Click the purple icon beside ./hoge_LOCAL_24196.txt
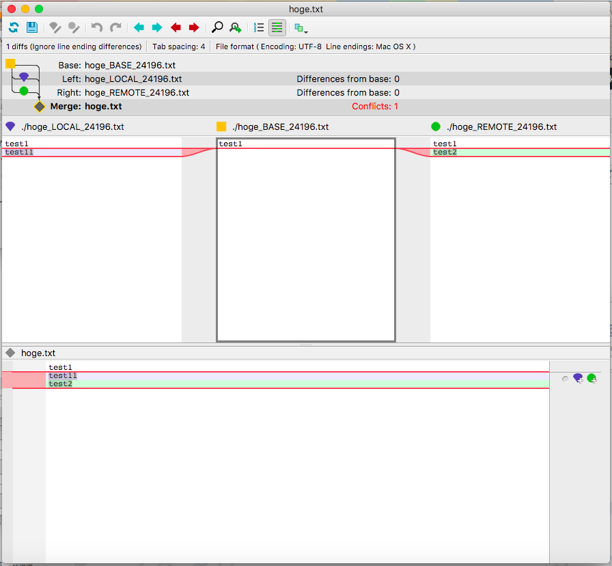612x566 pixels. [10, 126]
